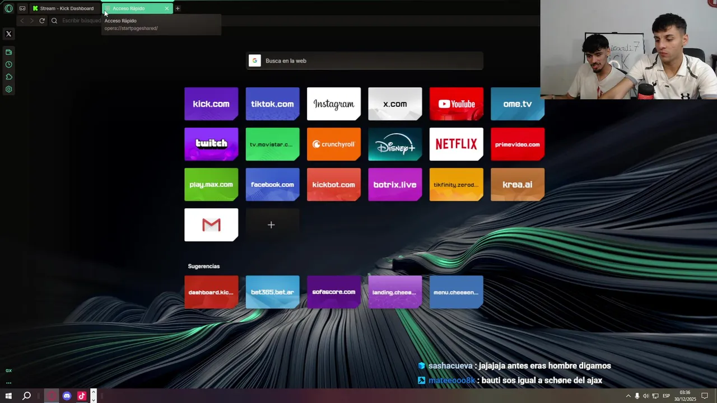The width and height of the screenshot is (717, 403).
Task: Open the YouTube speed dial tile
Action: point(457,104)
